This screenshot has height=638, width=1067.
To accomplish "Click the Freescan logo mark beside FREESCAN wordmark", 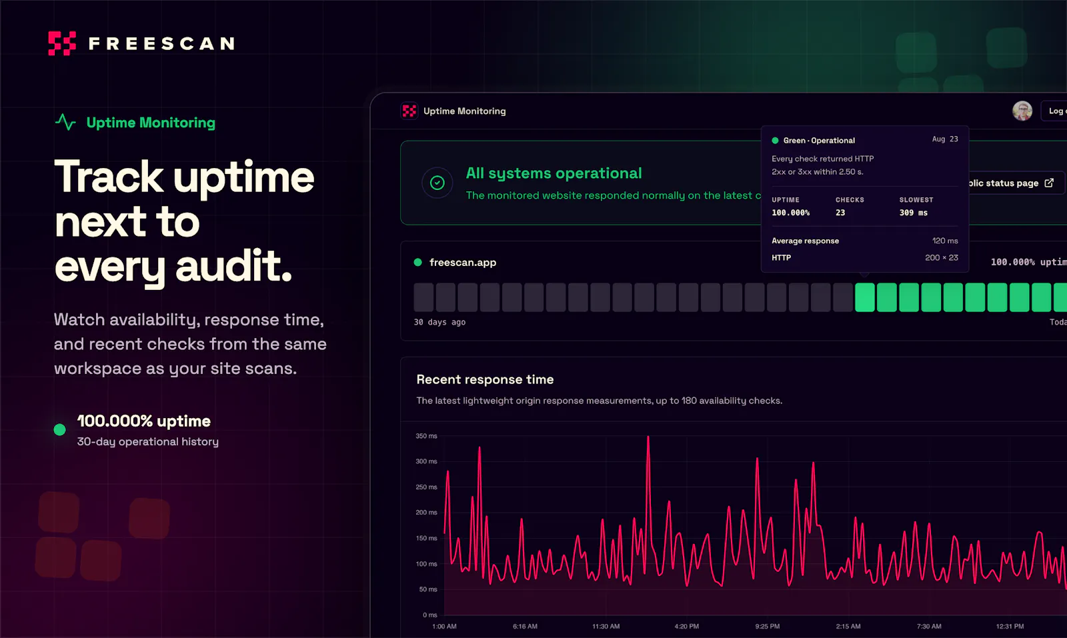I will [x=62, y=43].
